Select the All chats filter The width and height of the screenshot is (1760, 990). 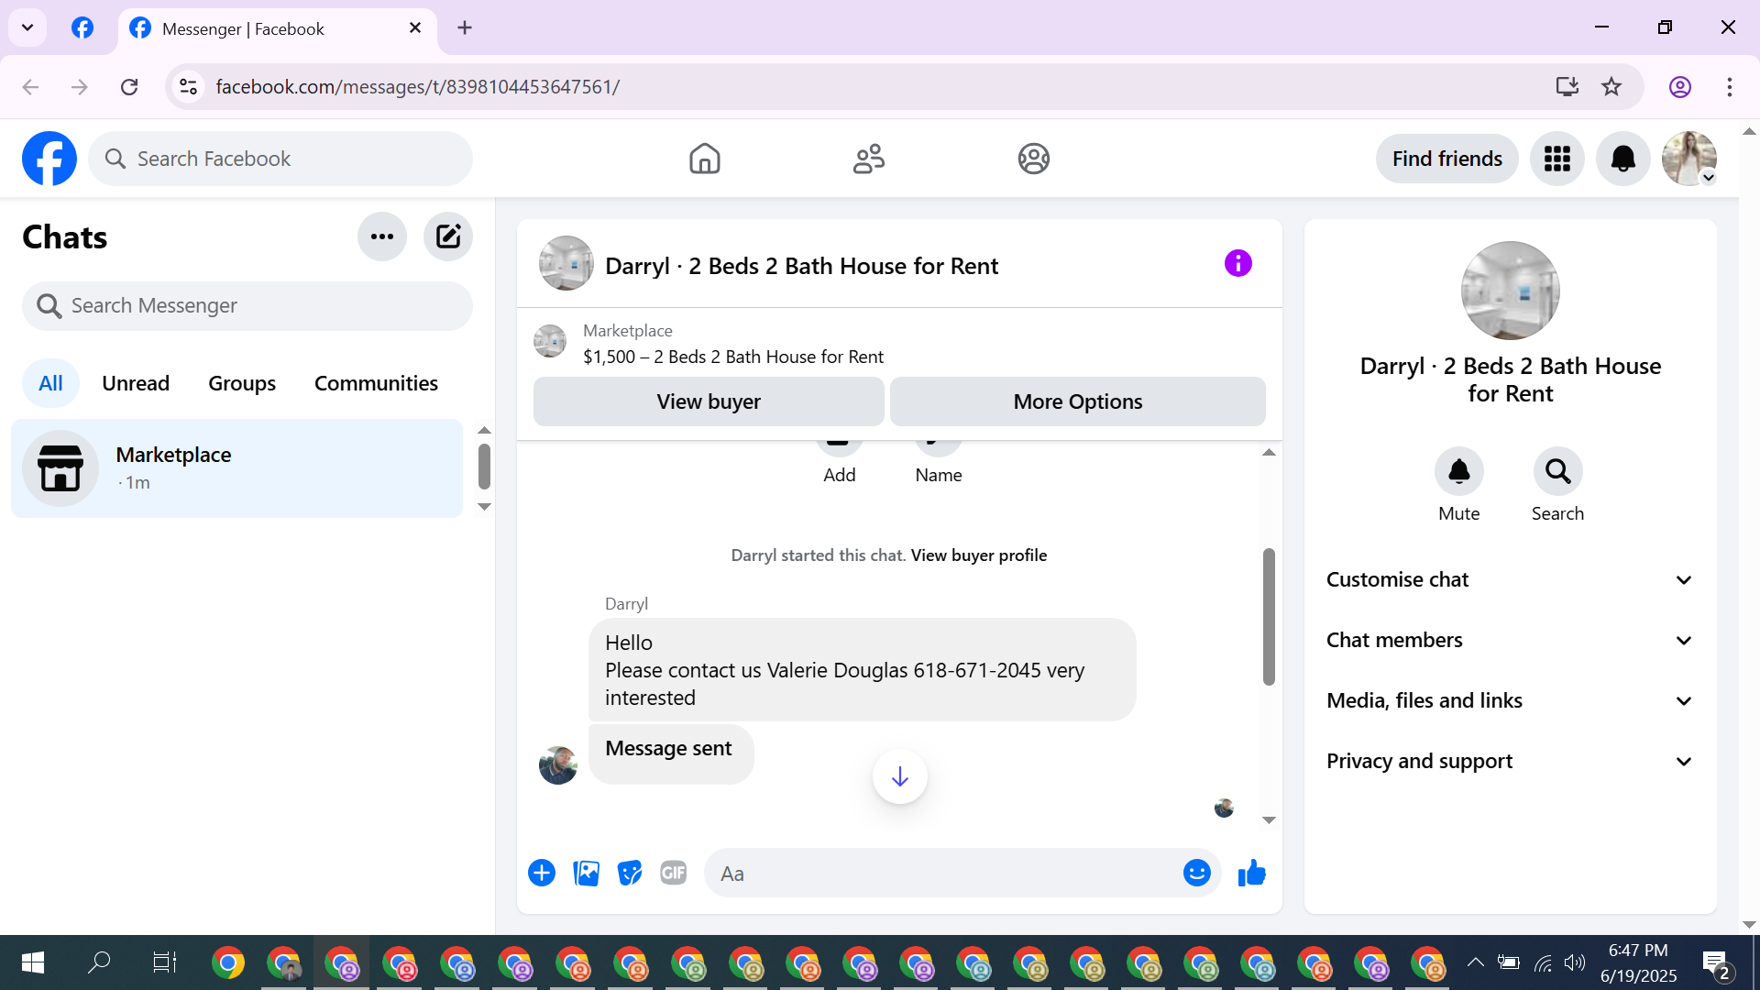point(50,383)
